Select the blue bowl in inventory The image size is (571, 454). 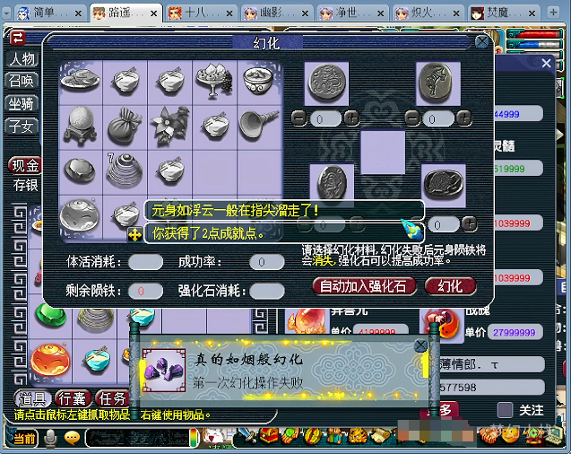pyautogui.click(x=96, y=359)
